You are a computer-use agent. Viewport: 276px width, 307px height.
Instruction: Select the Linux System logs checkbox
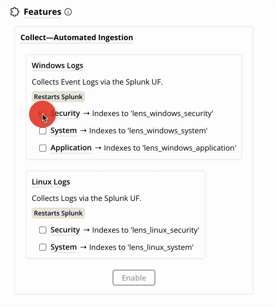43,247
